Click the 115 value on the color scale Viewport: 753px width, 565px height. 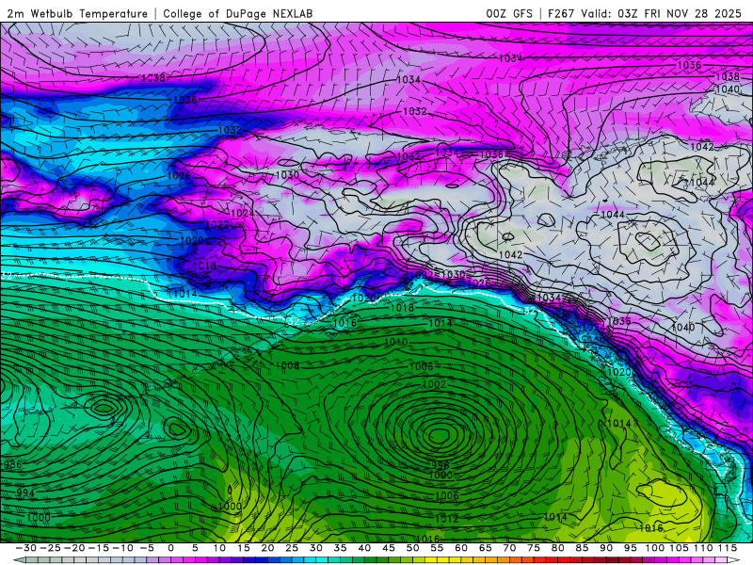coord(728,548)
